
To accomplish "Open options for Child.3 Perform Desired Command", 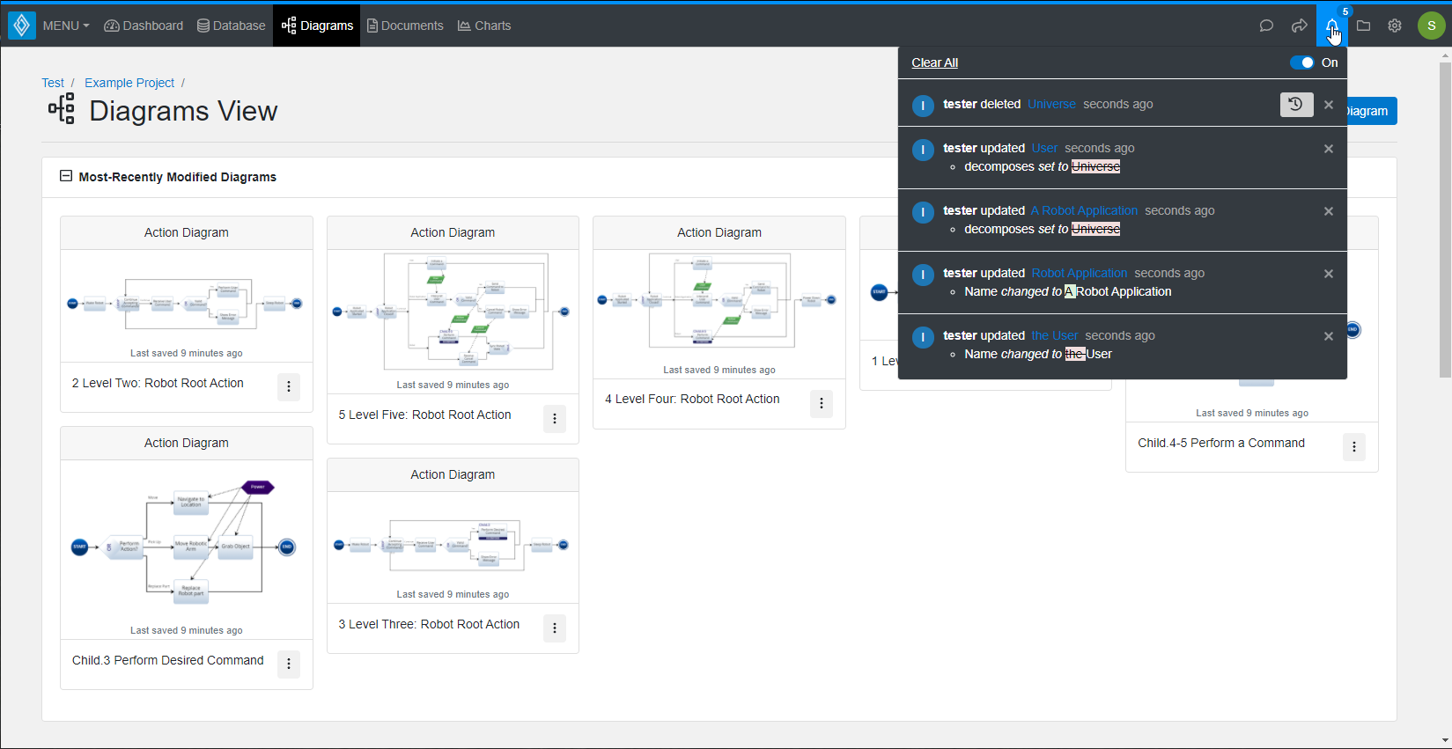I will point(289,665).
